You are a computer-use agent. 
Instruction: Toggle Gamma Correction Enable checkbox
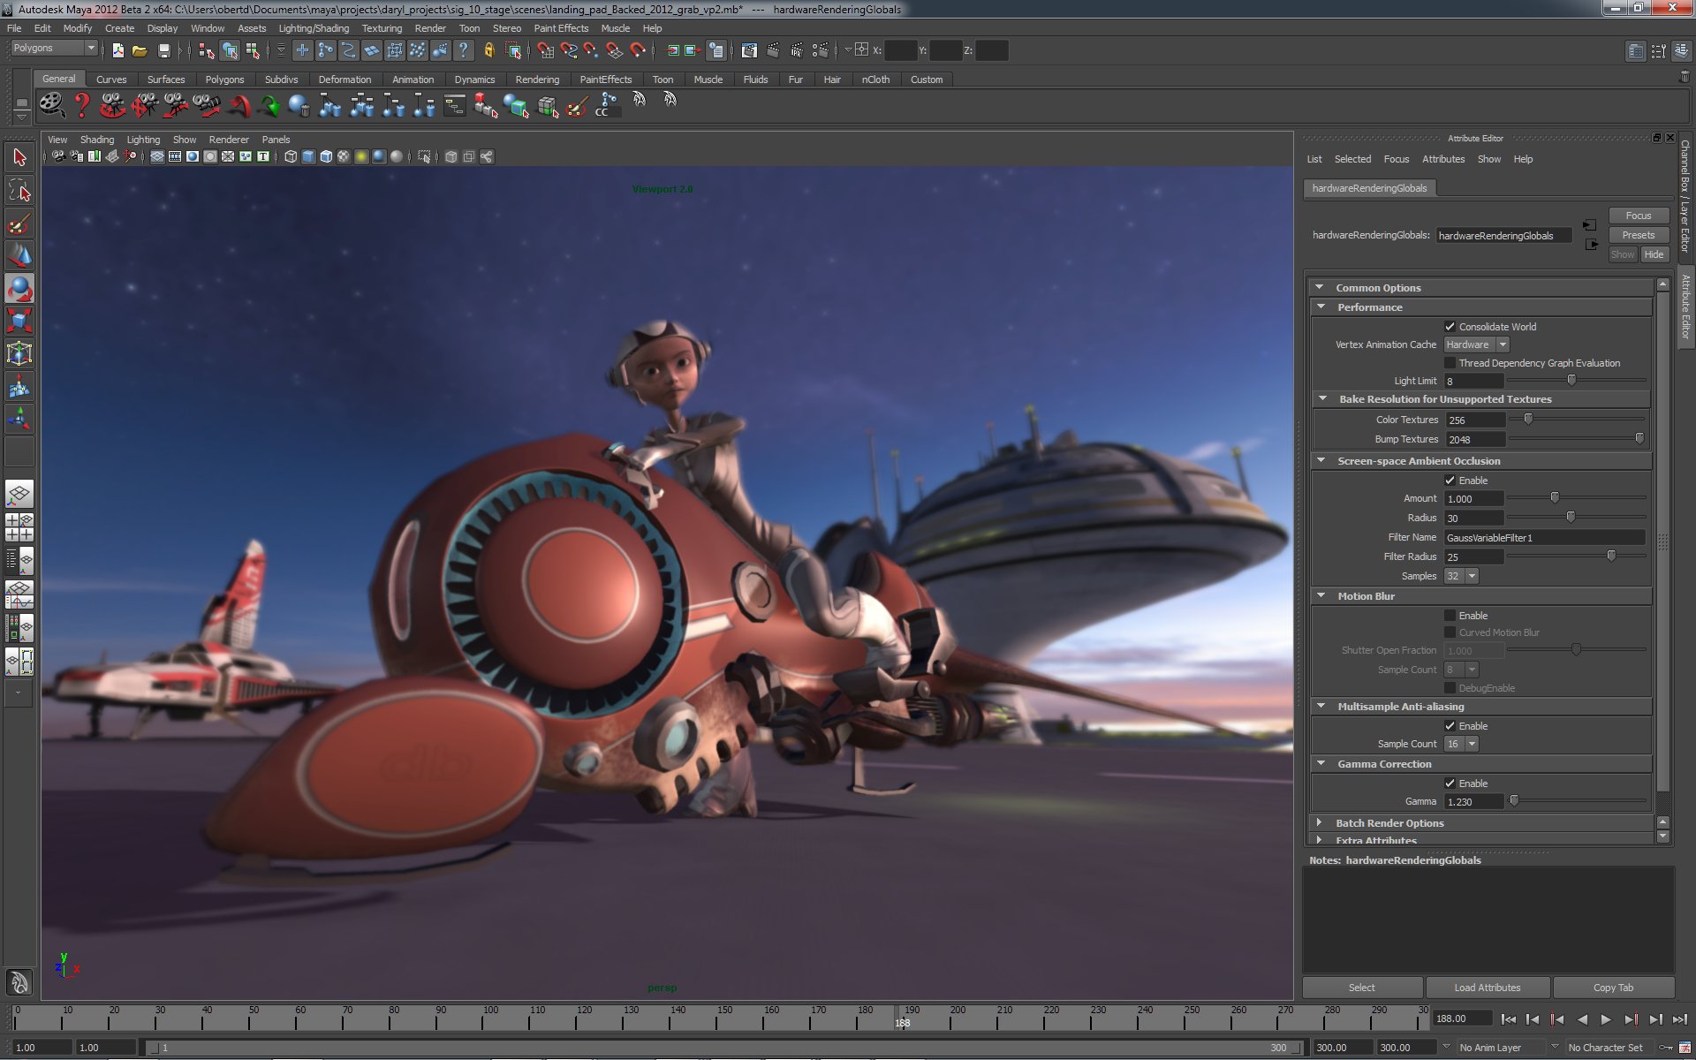1450,783
